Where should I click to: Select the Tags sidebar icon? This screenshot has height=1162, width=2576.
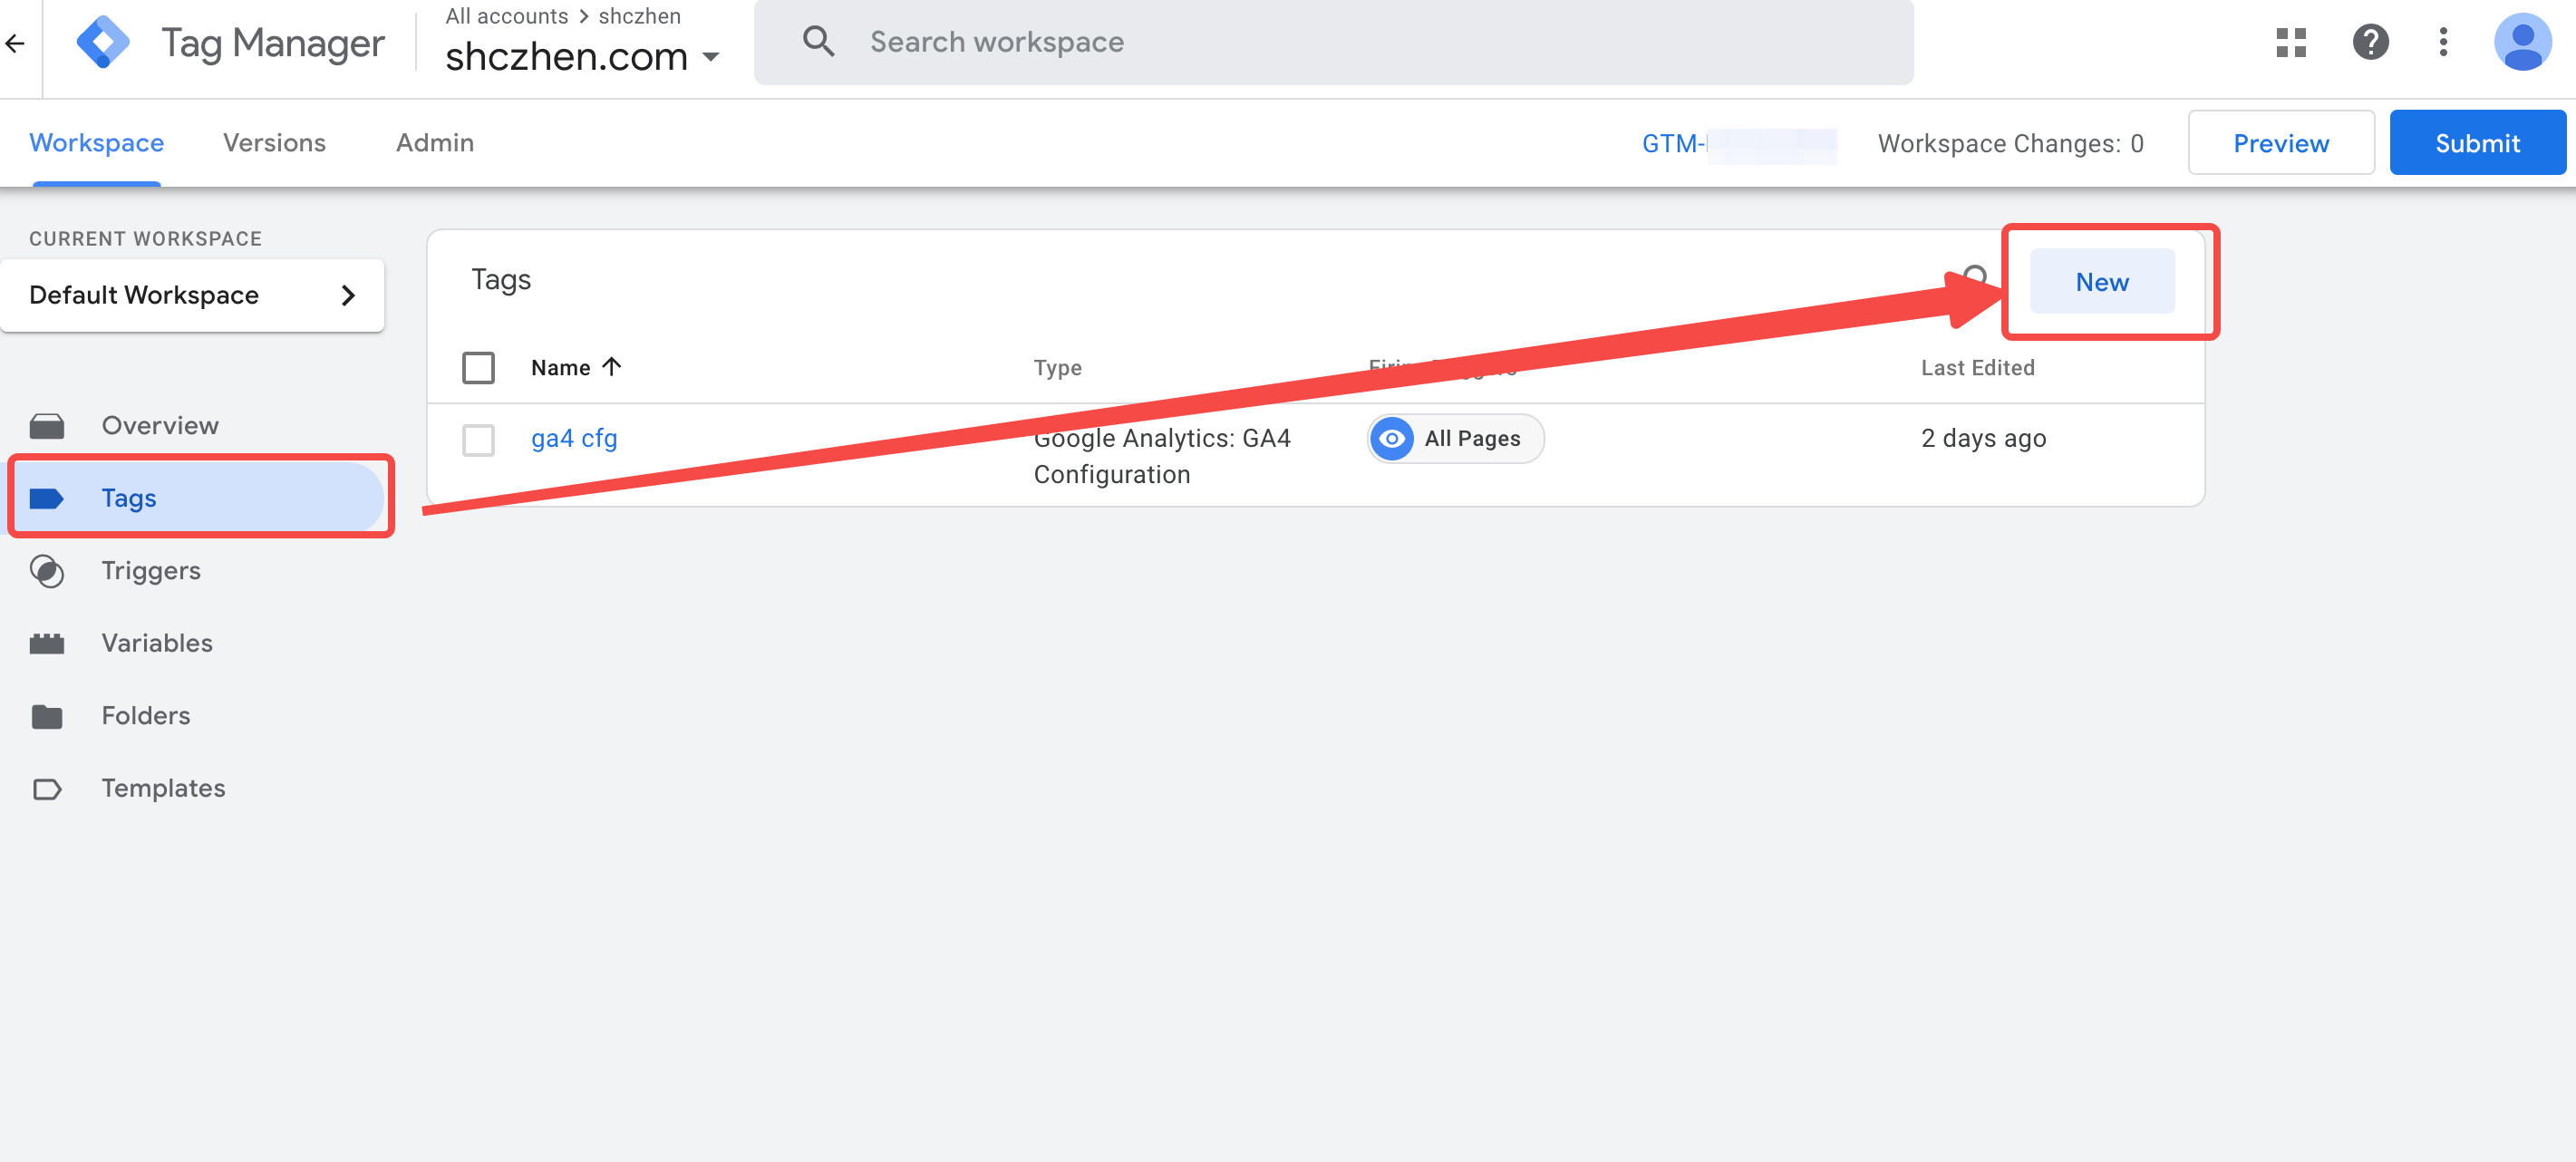48,497
